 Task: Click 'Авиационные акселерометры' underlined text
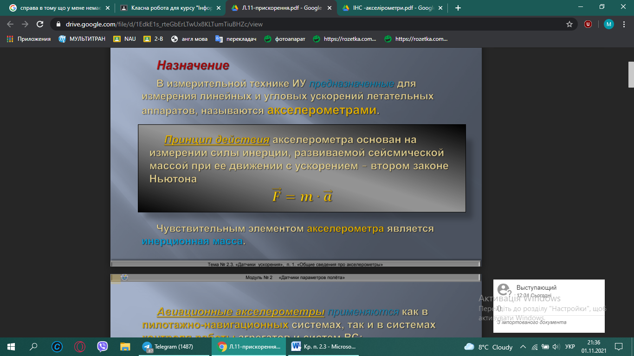(240, 311)
